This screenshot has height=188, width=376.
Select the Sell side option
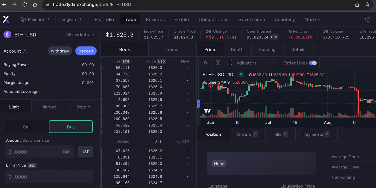(x=27, y=127)
